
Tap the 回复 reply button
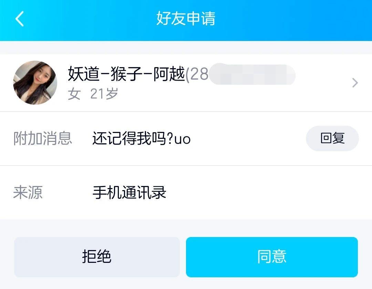tap(332, 138)
